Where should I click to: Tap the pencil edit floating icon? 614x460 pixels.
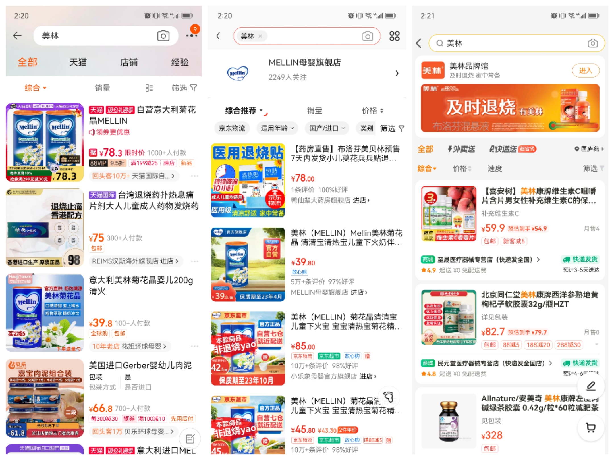pos(591,386)
